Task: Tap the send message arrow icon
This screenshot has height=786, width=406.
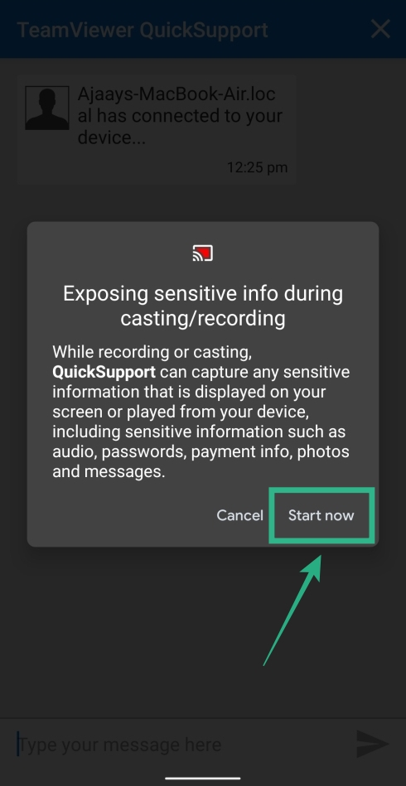Action: pyautogui.click(x=372, y=744)
